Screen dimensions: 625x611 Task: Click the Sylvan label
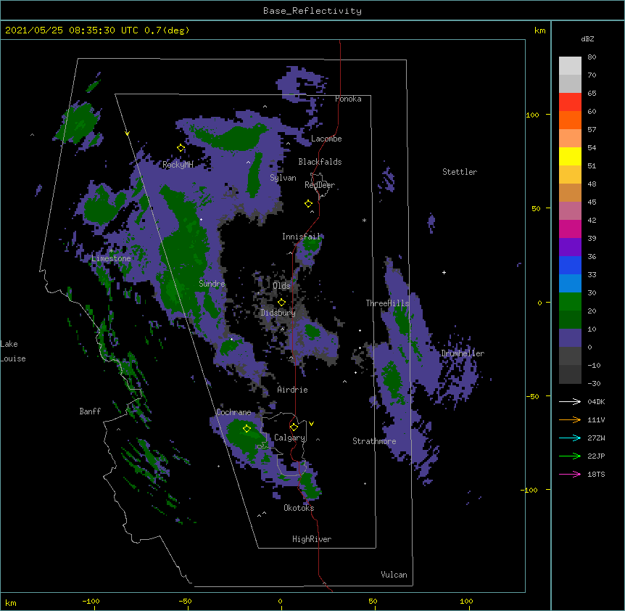283,178
